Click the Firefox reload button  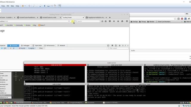click(x=72, y=21)
